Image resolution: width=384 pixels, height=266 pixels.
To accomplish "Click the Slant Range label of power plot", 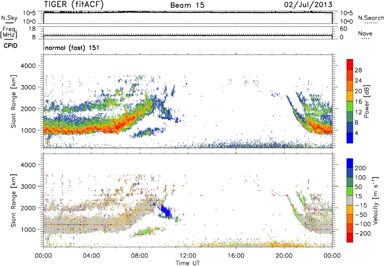I will click(x=13, y=101).
